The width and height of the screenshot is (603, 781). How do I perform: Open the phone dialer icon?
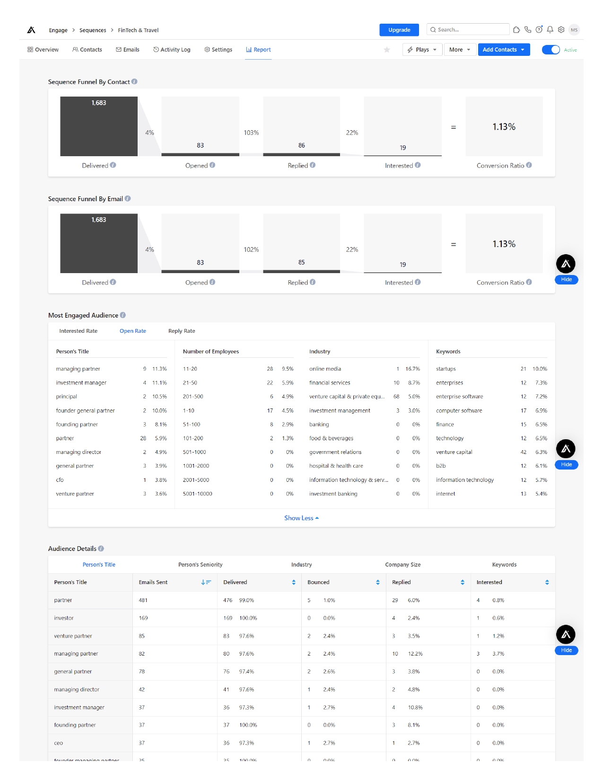(528, 29)
